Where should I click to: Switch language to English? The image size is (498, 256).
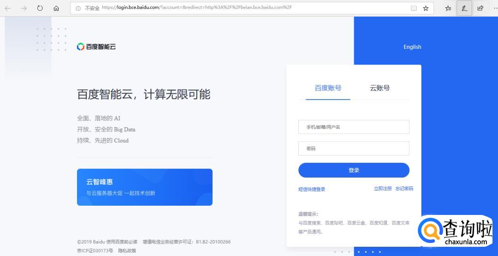[412, 47]
